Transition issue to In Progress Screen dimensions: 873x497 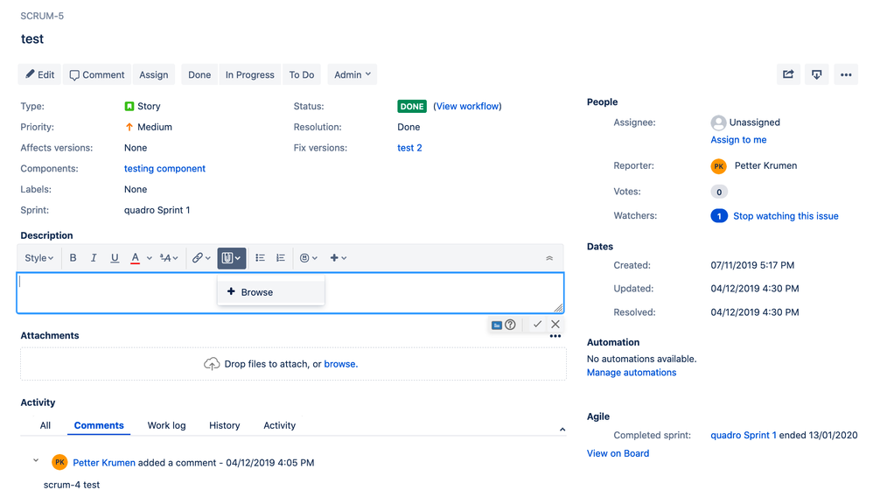pos(250,74)
